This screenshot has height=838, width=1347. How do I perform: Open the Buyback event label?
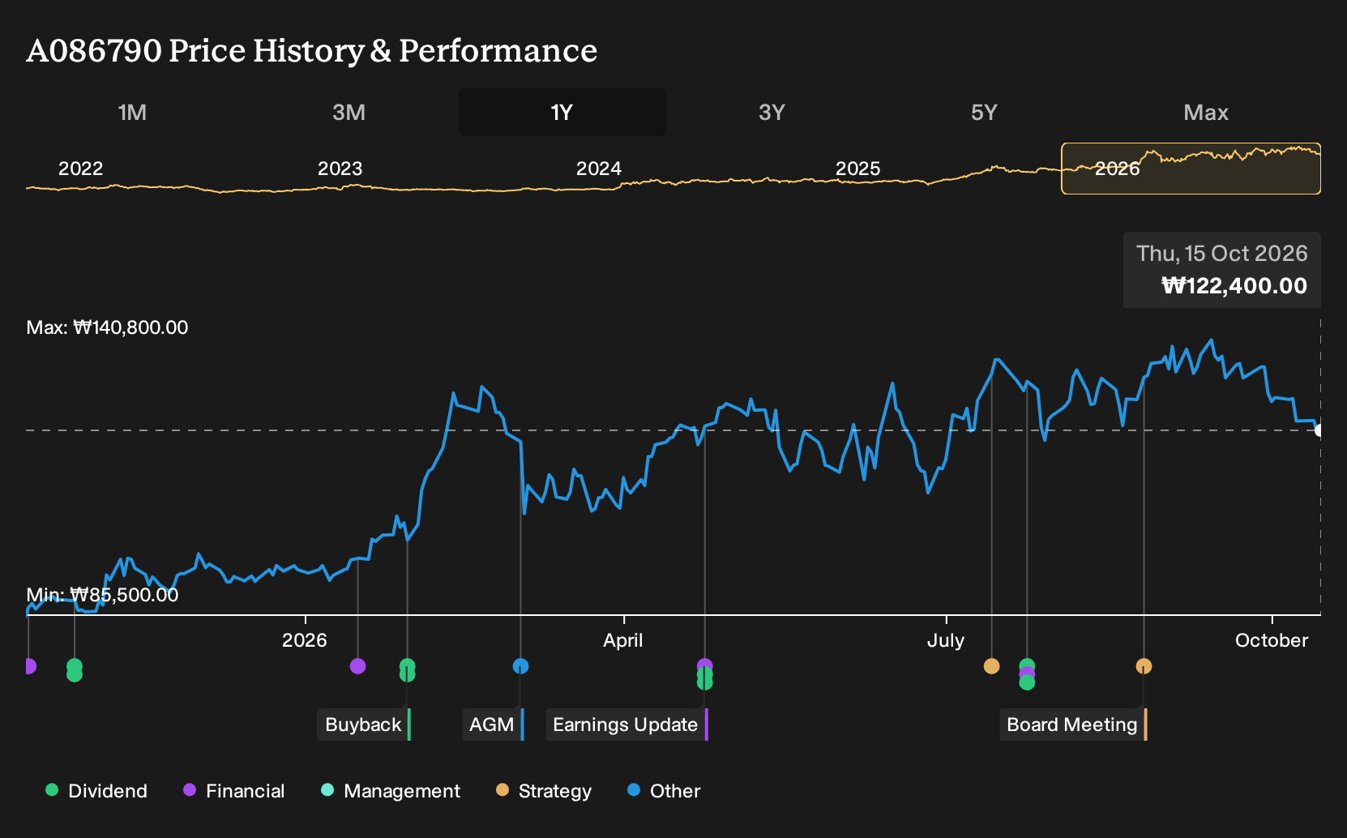[364, 725]
